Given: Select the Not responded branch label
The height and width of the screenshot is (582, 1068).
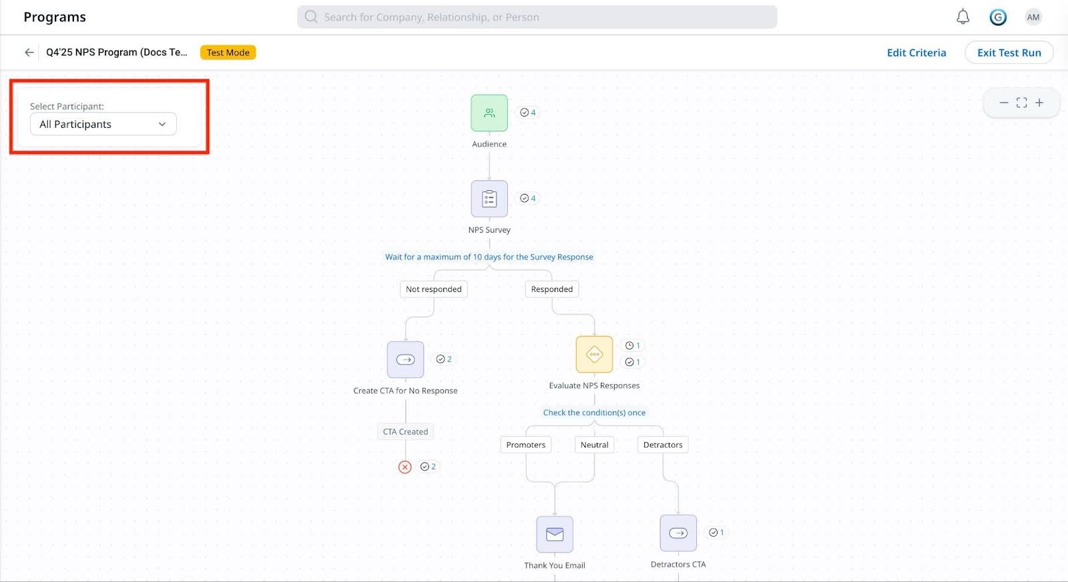Looking at the screenshot, I should [x=433, y=289].
